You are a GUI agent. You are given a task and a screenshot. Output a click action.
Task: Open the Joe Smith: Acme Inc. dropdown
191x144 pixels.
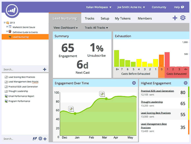click(x=131, y=7)
